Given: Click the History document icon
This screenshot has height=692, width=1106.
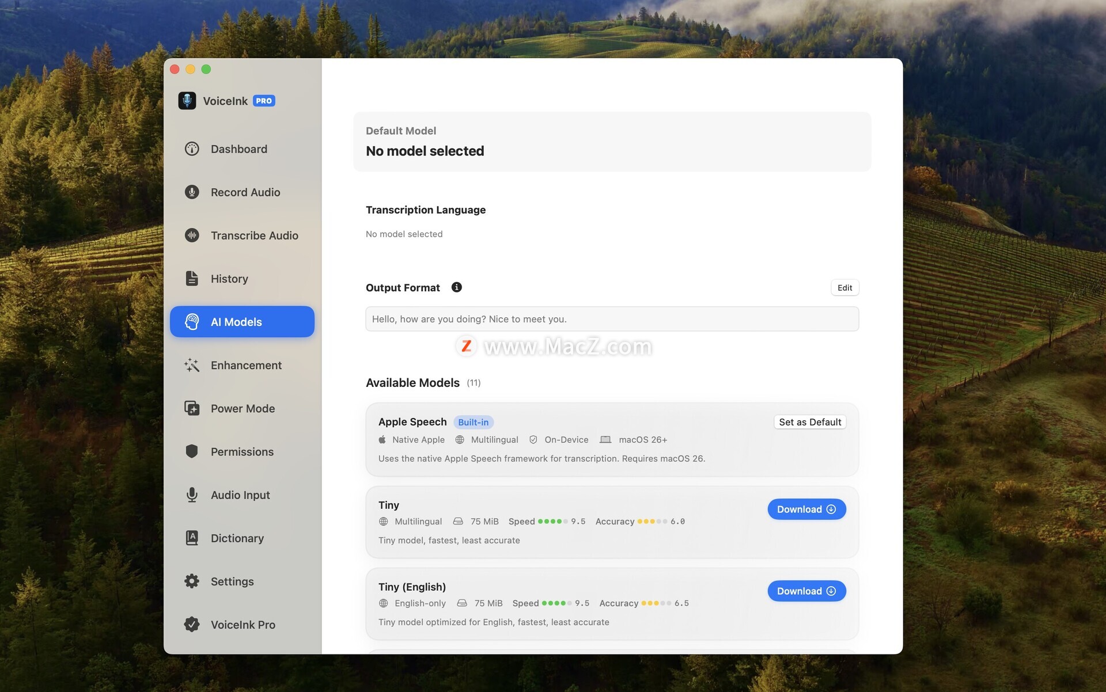Looking at the screenshot, I should coord(192,279).
